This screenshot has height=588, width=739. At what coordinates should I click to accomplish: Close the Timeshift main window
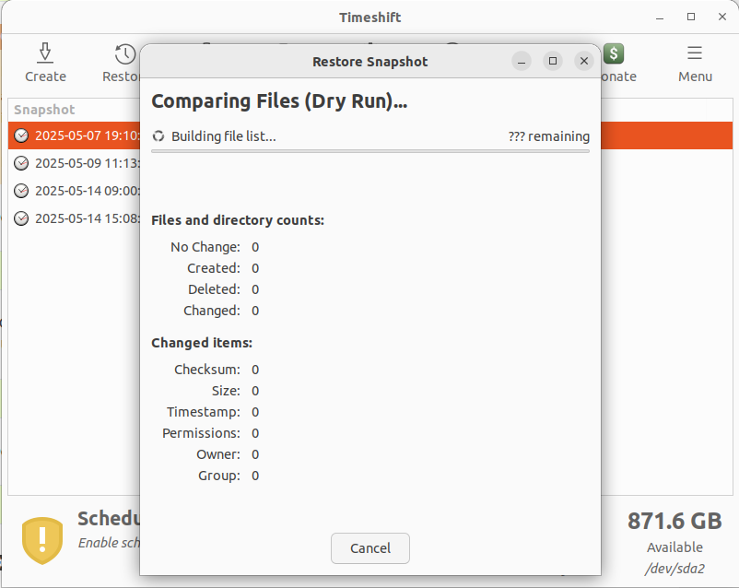click(722, 17)
